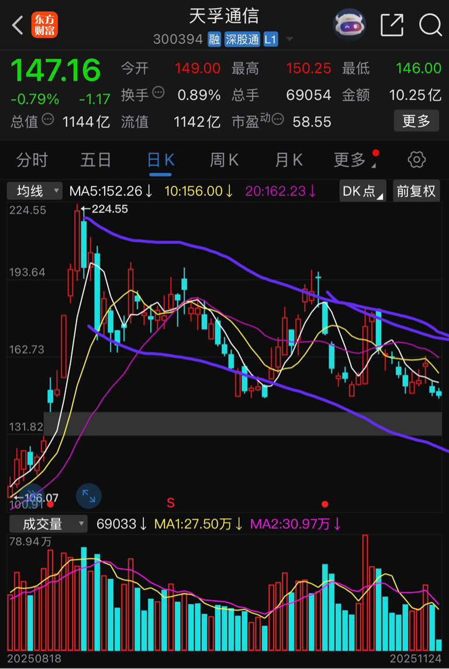Tap turnover amount 10.25亿
Viewport: 449px width, 669px height.
click(415, 95)
